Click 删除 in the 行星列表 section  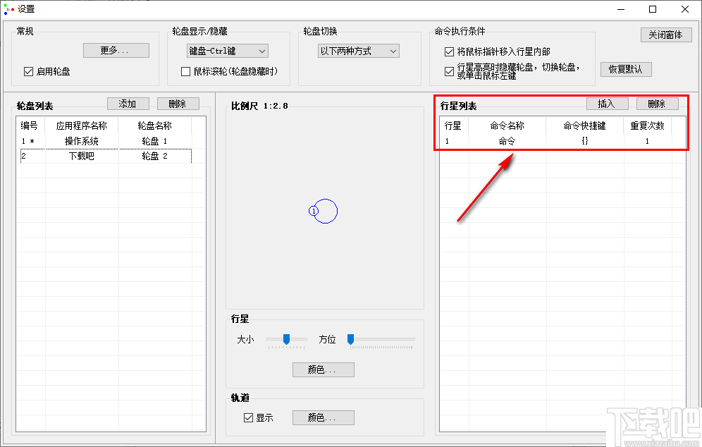coord(657,103)
